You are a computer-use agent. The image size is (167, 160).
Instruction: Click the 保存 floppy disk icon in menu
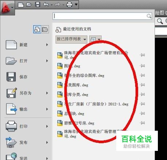coord(11,77)
